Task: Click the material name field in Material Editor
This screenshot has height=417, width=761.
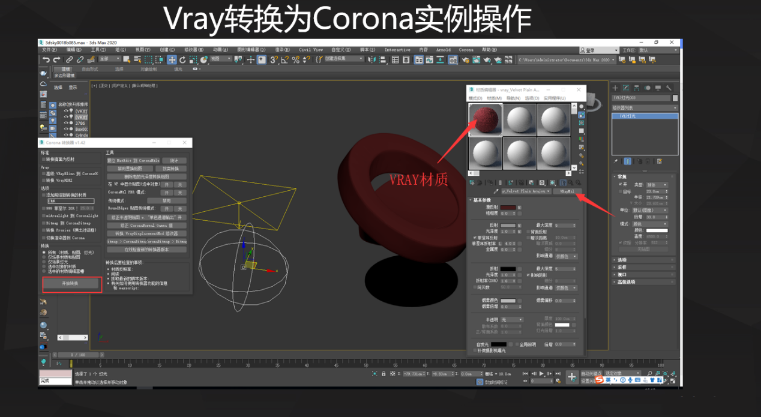Action: [x=526, y=191]
